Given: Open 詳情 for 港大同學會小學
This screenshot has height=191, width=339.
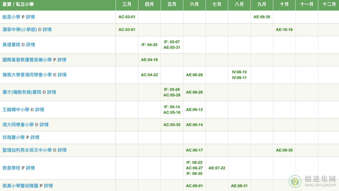Looking at the screenshot, I should (x=44, y=125).
